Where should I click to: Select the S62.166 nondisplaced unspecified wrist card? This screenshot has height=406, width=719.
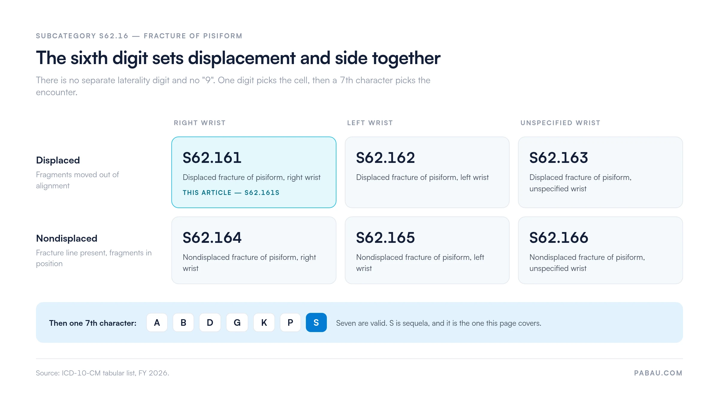[600, 250]
